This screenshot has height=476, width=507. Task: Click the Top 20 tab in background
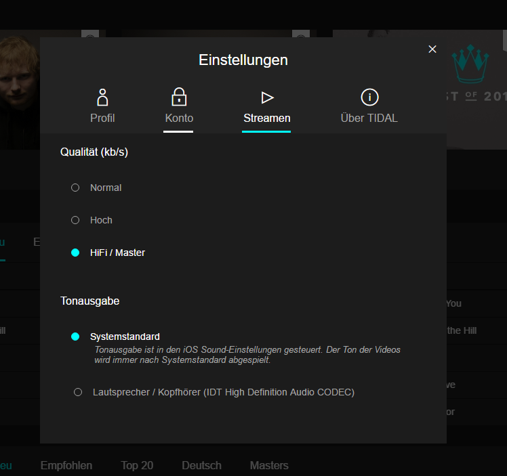137,465
